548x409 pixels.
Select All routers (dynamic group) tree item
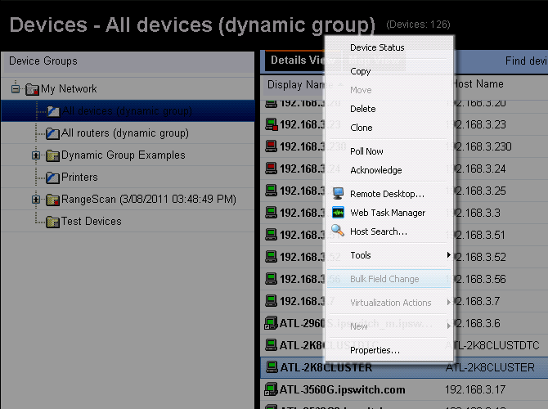[125, 133]
